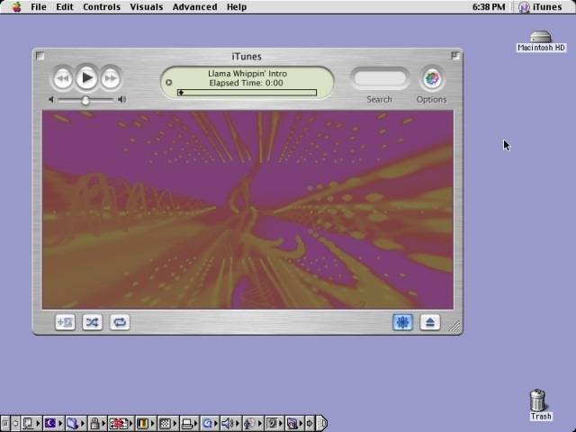Image resolution: width=576 pixels, height=432 pixels.
Task: Skip back with the rewind button
Action: (63, 78)
